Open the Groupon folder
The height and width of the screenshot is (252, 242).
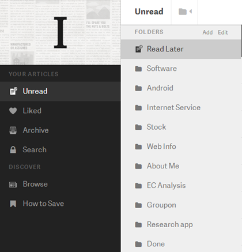[181, 205]
